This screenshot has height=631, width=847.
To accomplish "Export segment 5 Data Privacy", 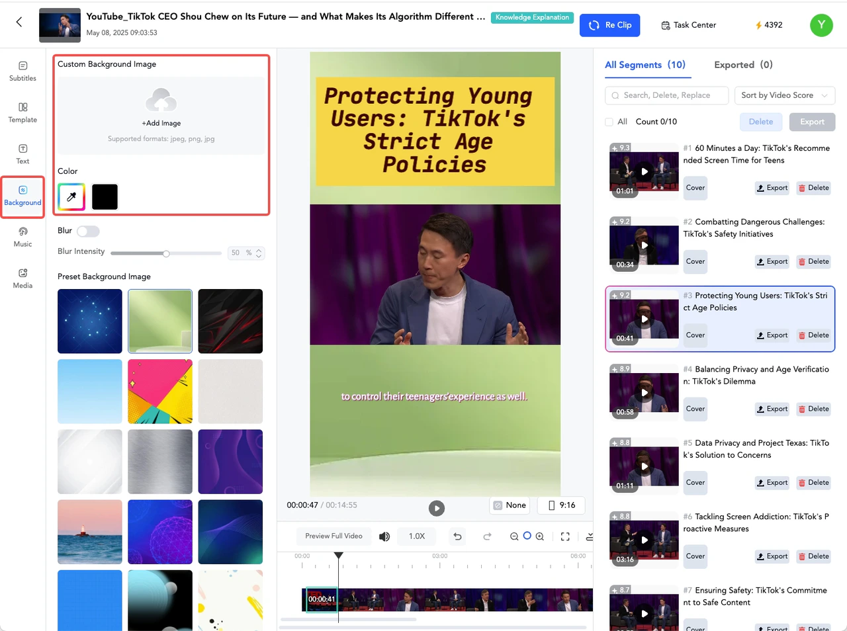I will point(772,483).
